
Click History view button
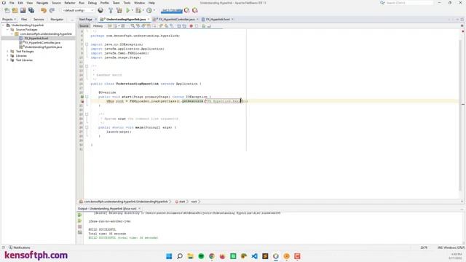98,26
